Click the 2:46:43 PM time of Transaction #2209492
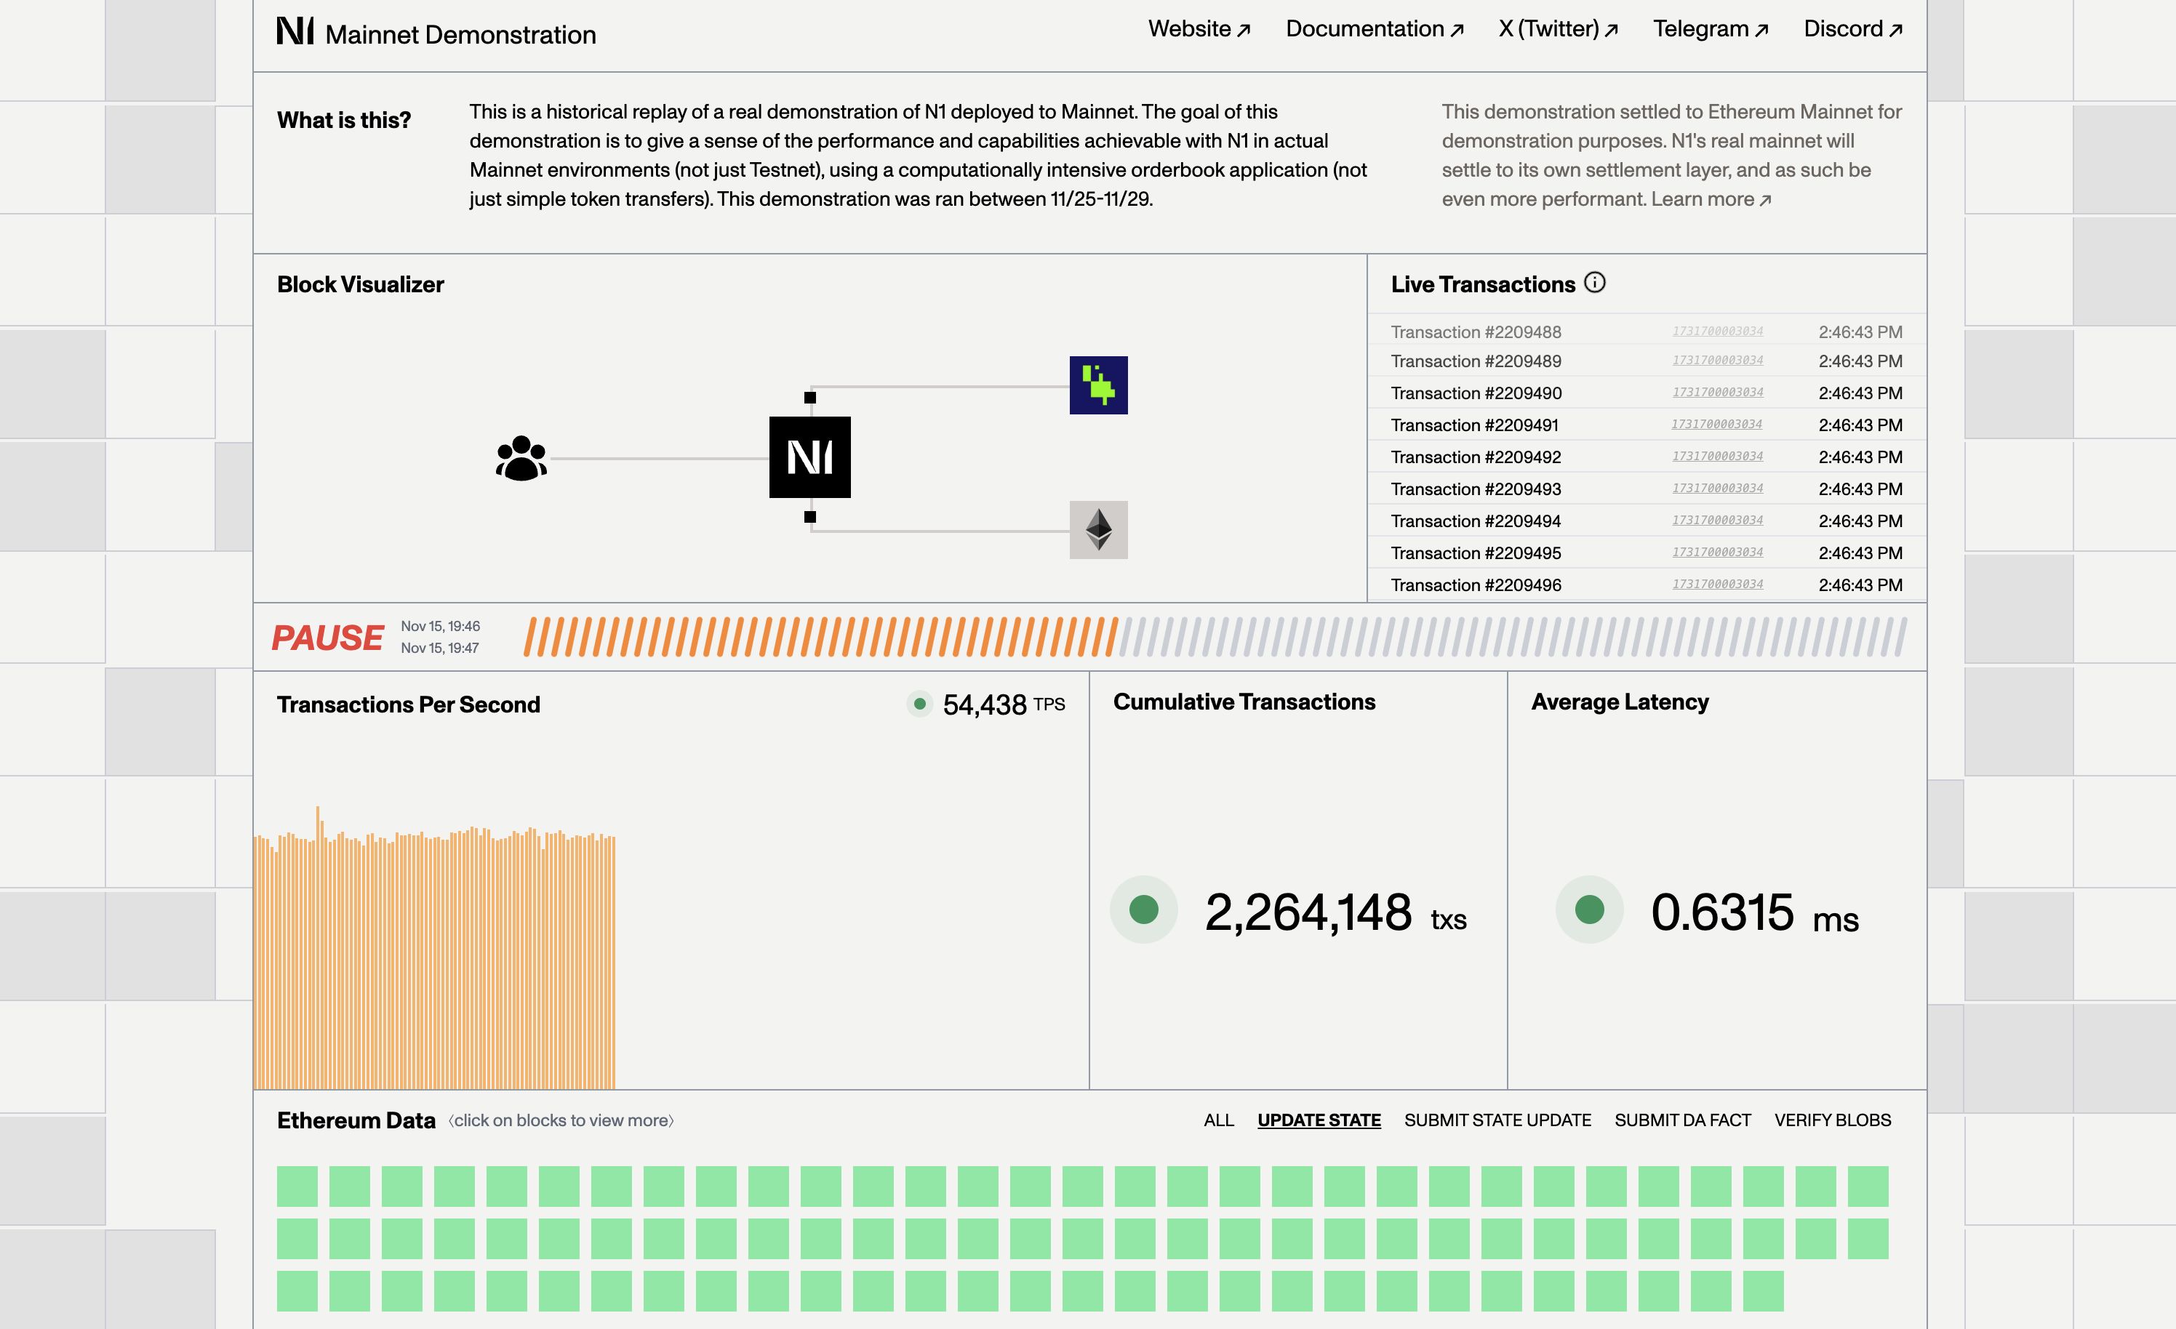The width and height of the screenshot is (2176, 1329). (1860, 457)
